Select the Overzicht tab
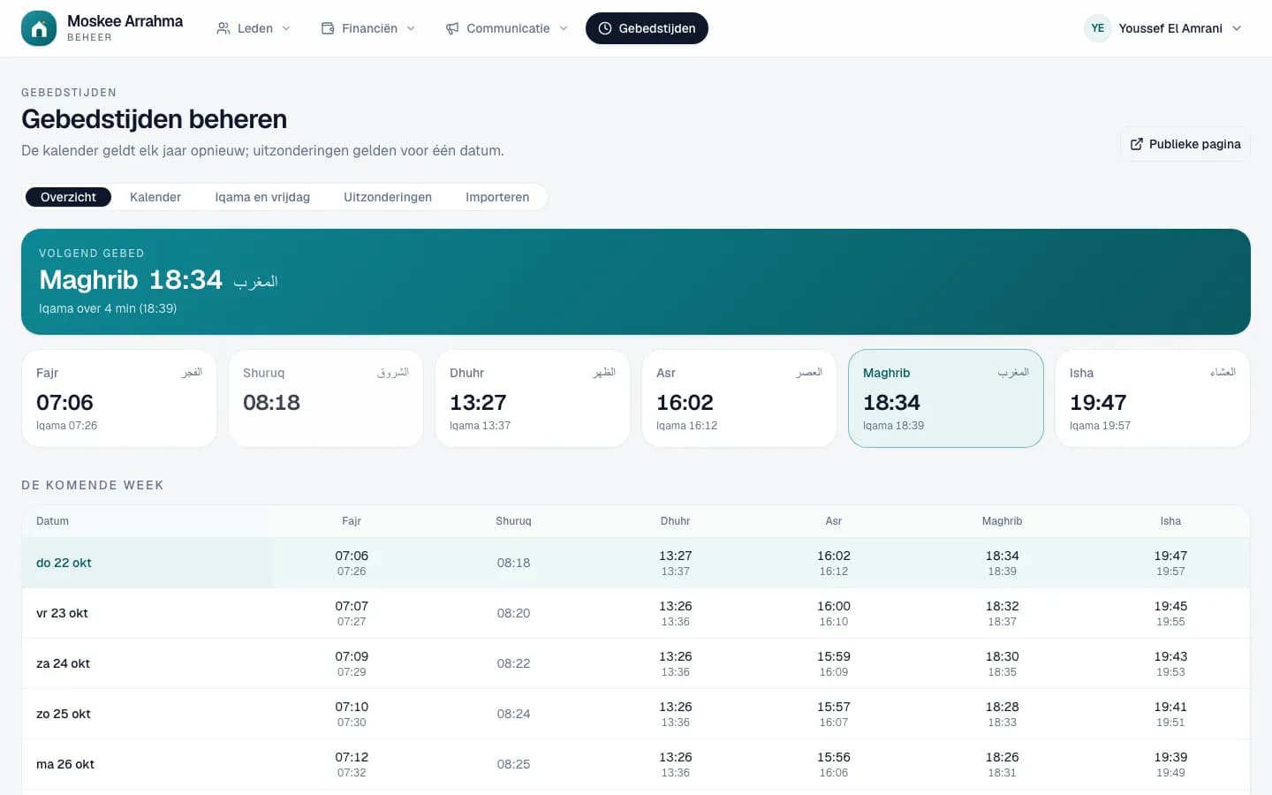This screenshot has height=795, width=1272. click(68, 197)
